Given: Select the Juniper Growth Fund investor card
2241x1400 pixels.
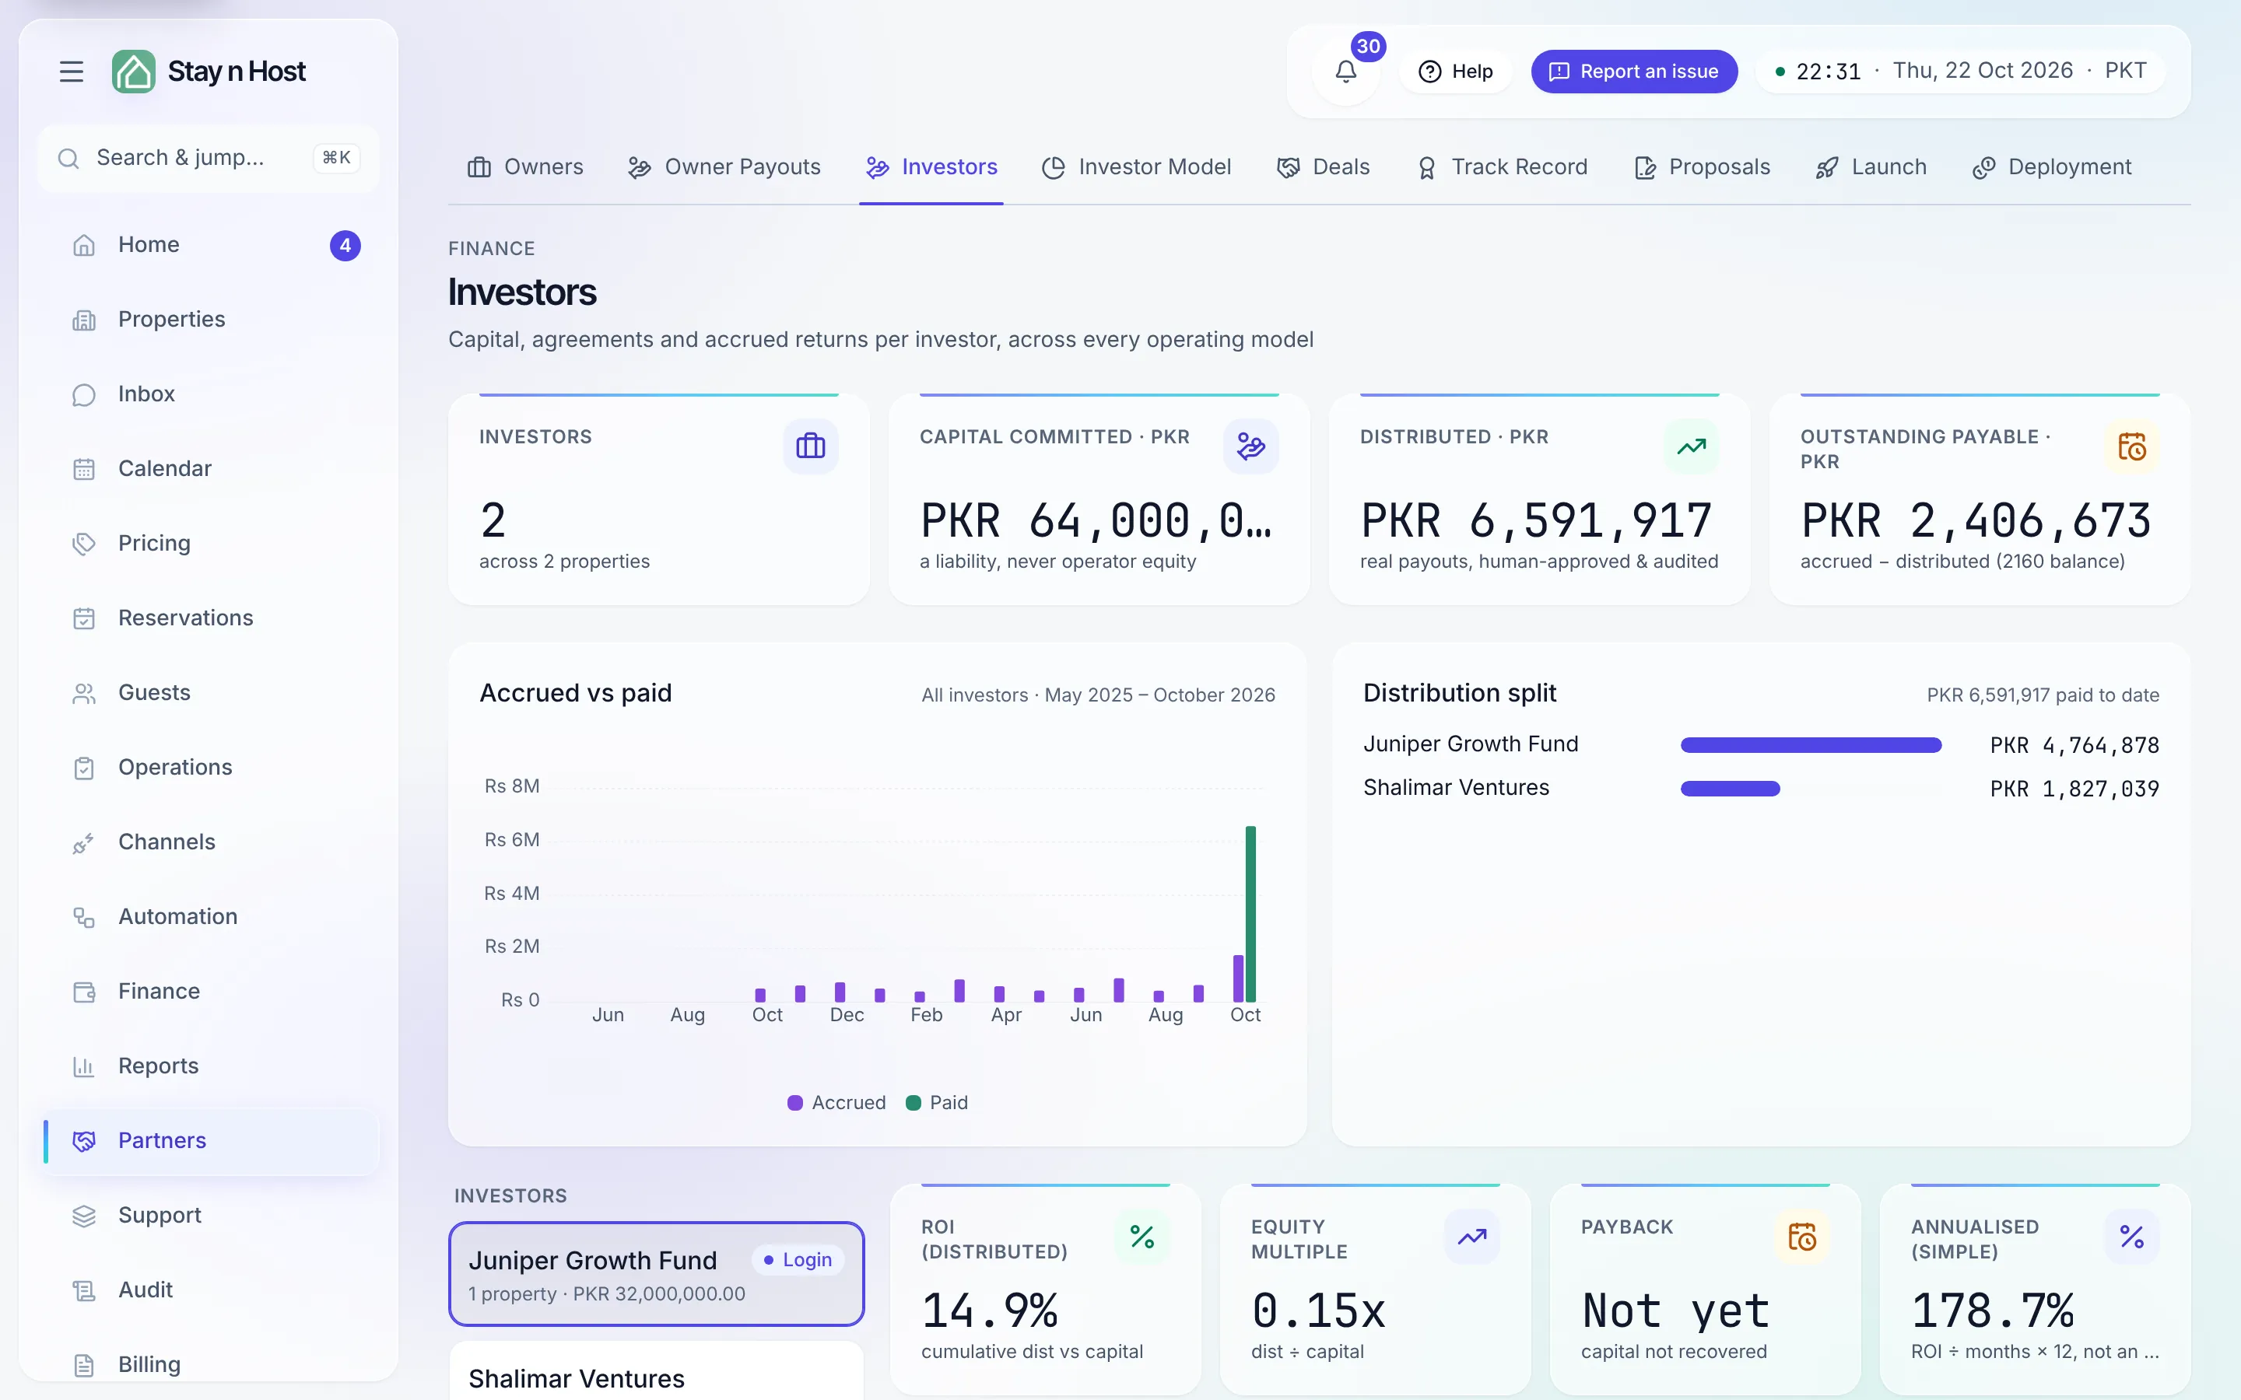Looking at the screenshot, I should point(657,1274).
